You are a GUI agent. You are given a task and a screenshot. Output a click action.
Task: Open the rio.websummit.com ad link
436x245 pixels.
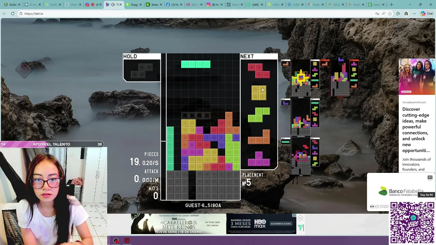414,102
